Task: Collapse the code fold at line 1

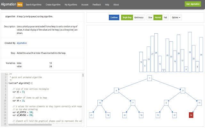Action: coord(6,75)
